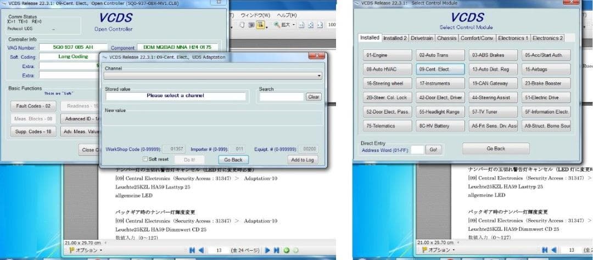
Task: Select the Installed tab
Action: pyautogui.click(x=370, y=38)
